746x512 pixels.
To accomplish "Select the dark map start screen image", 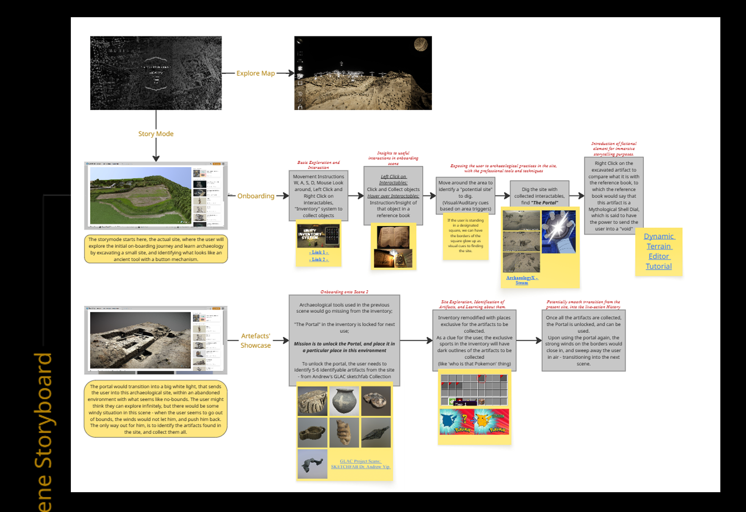I will click(156, 73).
